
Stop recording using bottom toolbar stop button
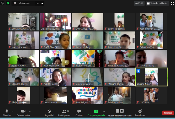[x=122, y=111]
